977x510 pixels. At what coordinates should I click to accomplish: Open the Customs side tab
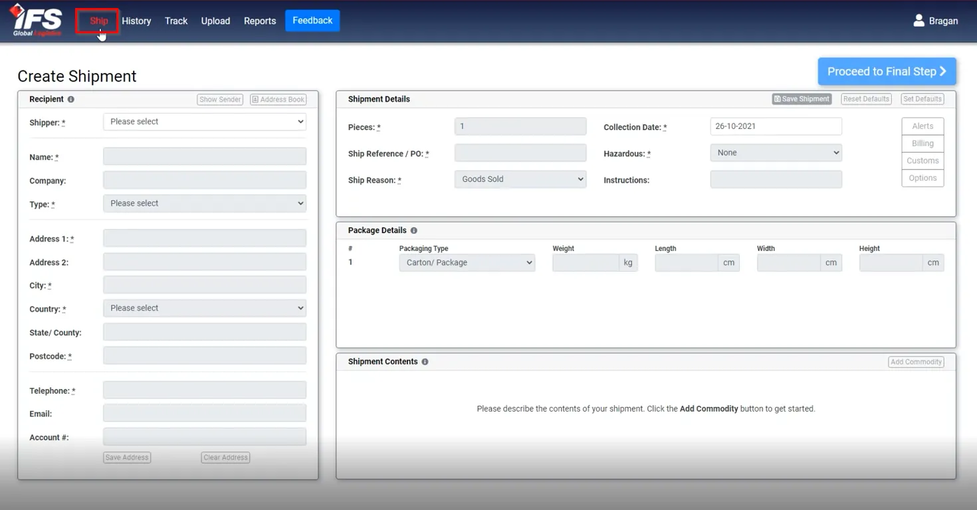tap(923, 161)
